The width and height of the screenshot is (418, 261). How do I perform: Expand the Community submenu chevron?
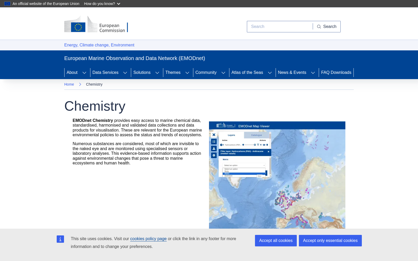tap(223, 73)
